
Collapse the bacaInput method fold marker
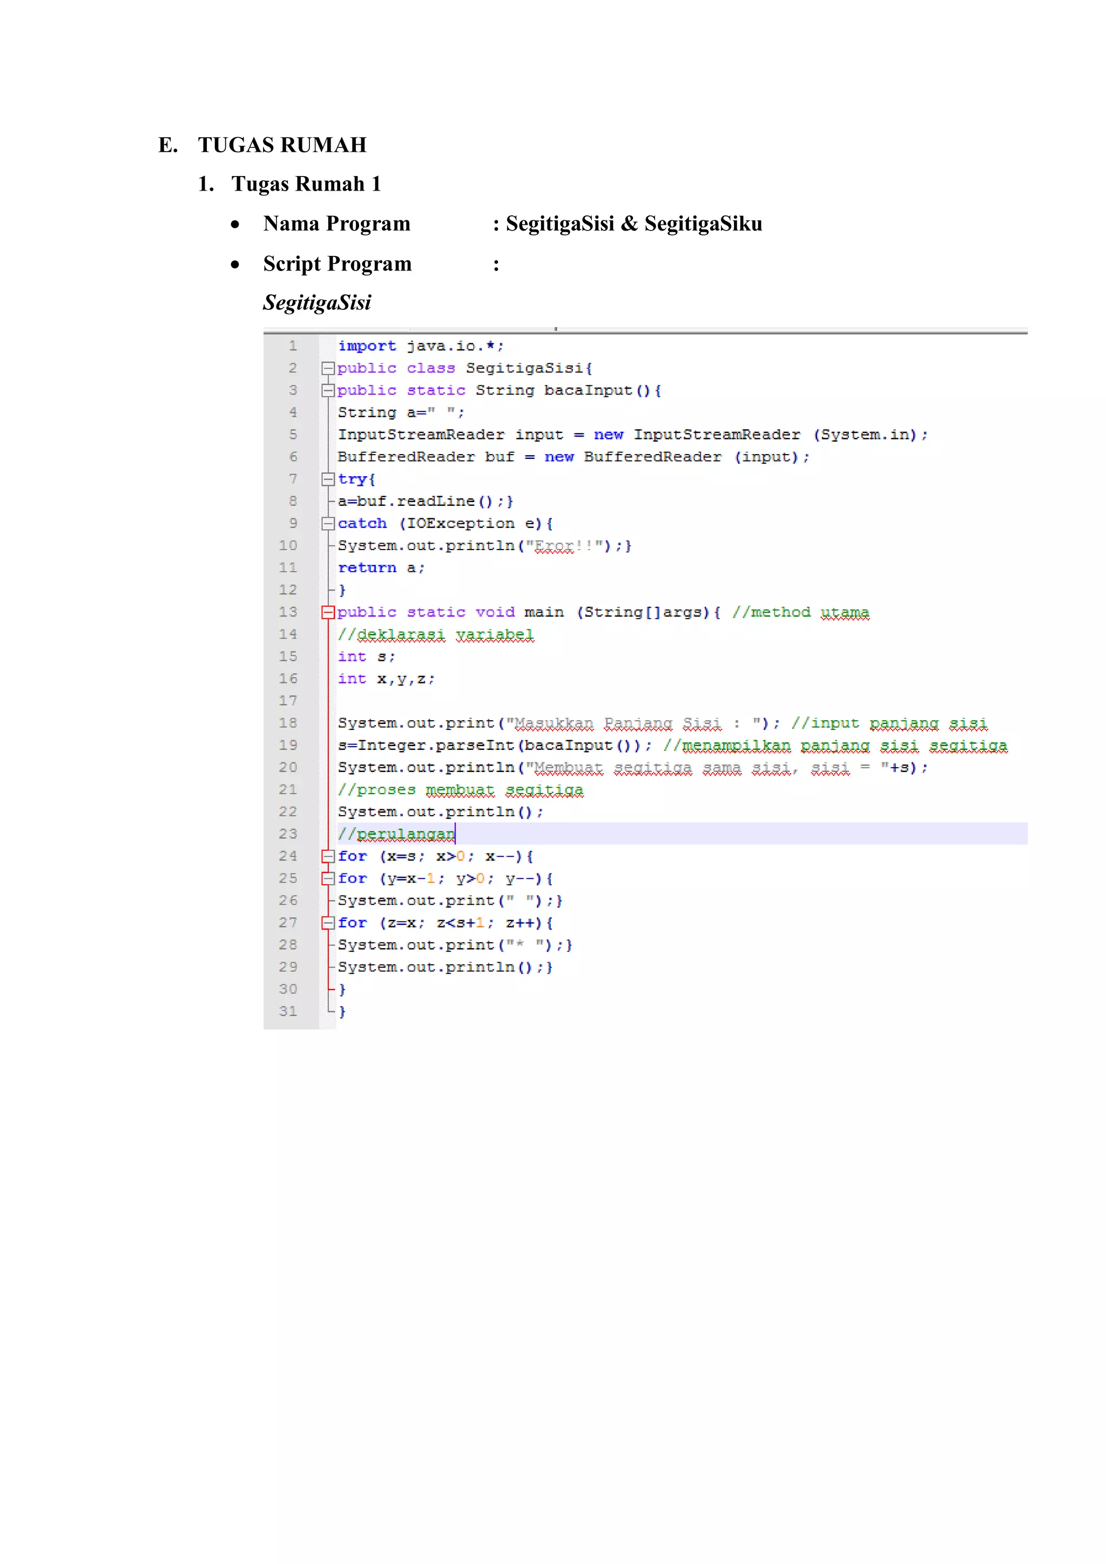click(328, 391)
